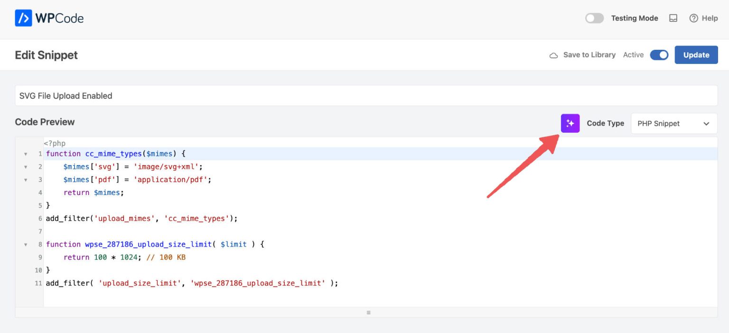Open the AI code generation sparkle icon
Screen dimensions: 729x333
click(570, 123)
